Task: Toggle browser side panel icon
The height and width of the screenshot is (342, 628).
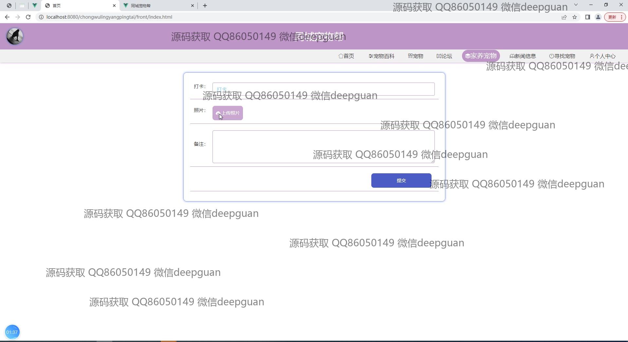Action: (x=587, y=17)
